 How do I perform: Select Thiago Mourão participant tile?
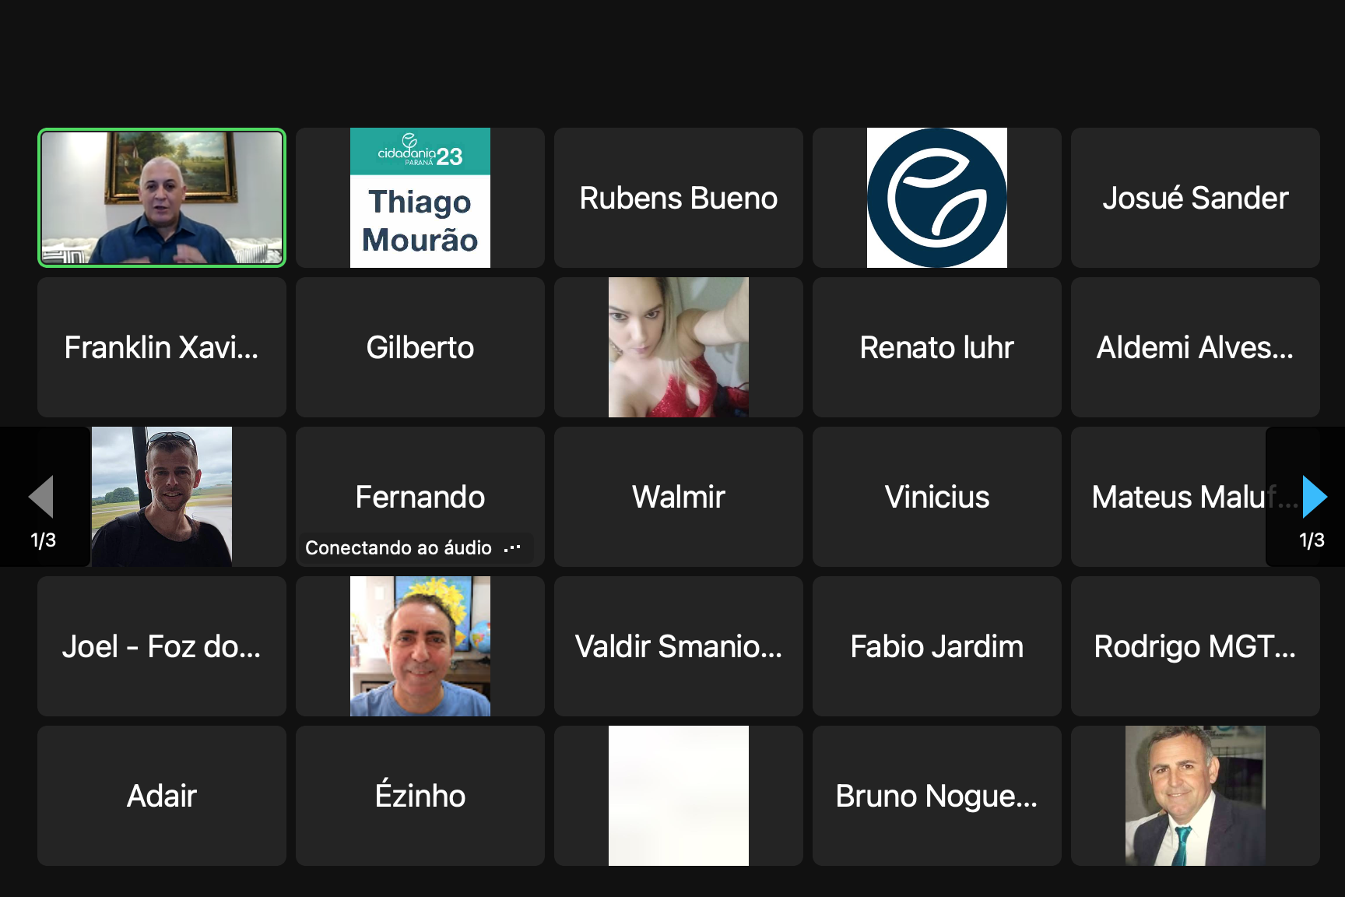tap(420, 198)
